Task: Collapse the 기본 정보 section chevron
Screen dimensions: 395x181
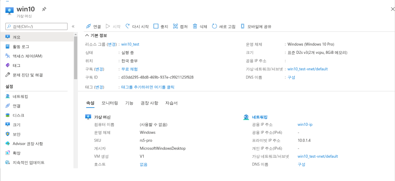Action: tap(87, 35)
